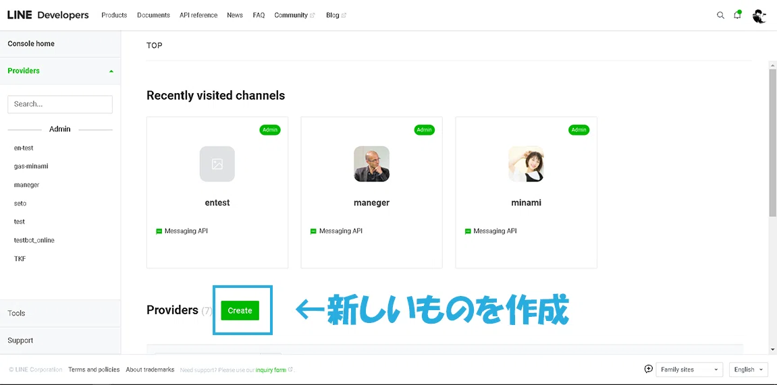Click the provider Search input field
This screenshot has width=777, height=385.
coord(60,105)
